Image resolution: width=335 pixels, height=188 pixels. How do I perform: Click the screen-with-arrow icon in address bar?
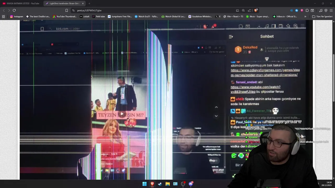point(237,10)
